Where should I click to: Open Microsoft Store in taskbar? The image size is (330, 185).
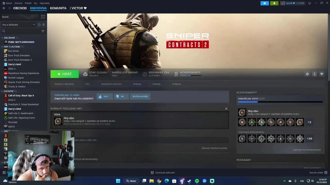tap(174, 181)
